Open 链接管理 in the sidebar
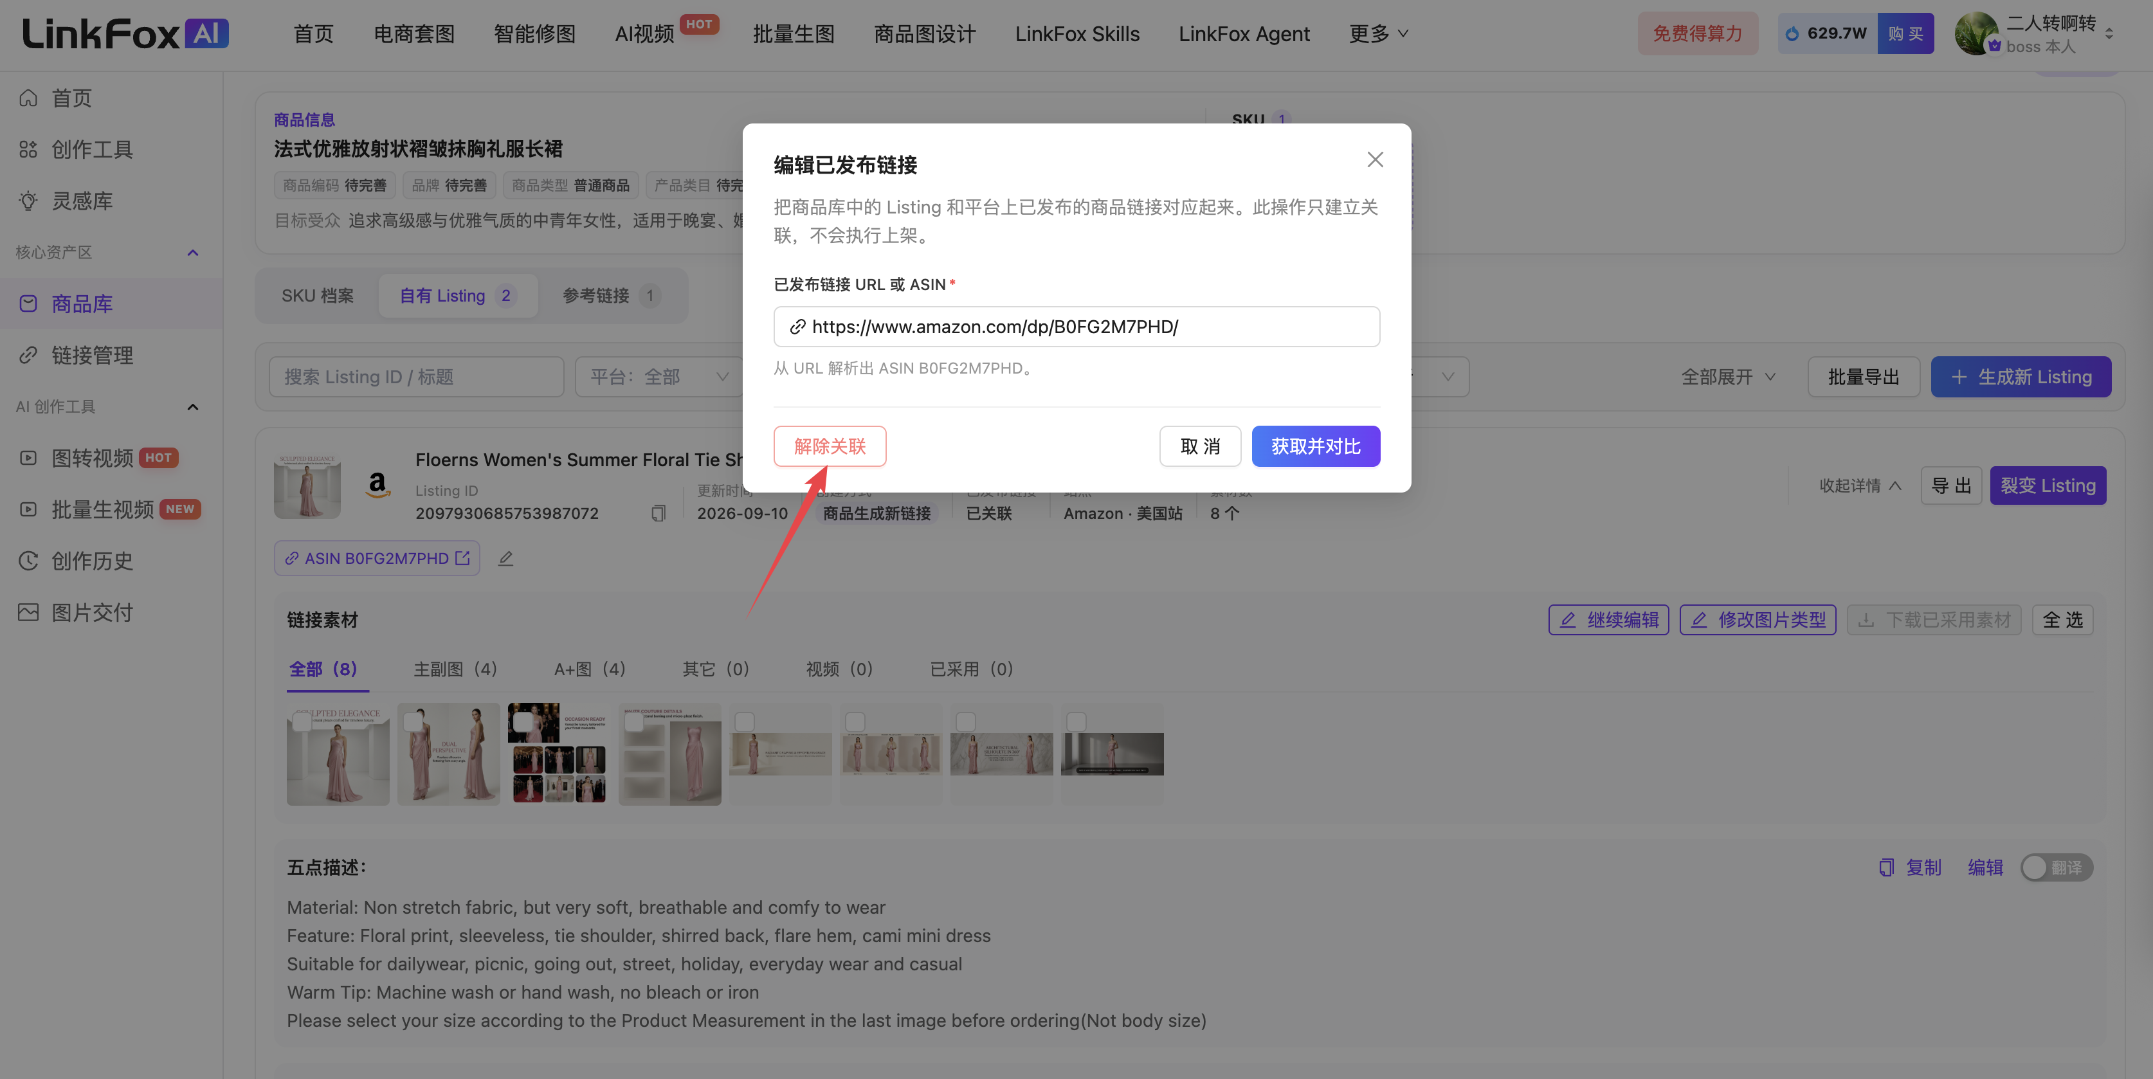Image resolution: width=2153 pixels, height=1079 pixels. (x=92, y=355)
